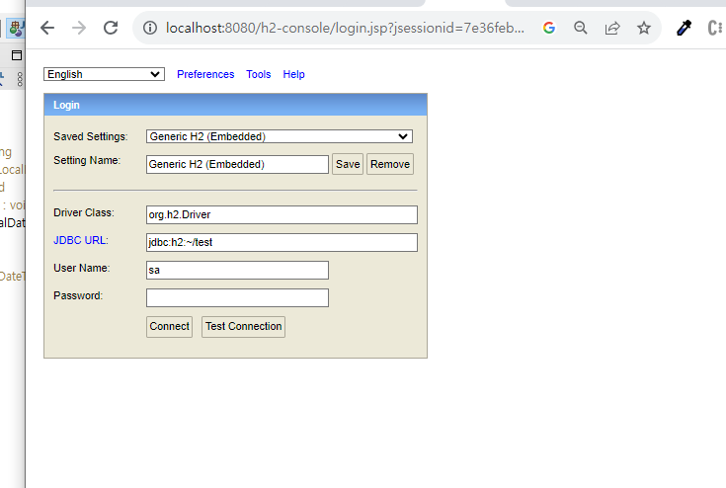This screenshot has width=726, height=488.
Task: Click the browser forward arrow
Action: pyautogui.click(x=79, y=28)
